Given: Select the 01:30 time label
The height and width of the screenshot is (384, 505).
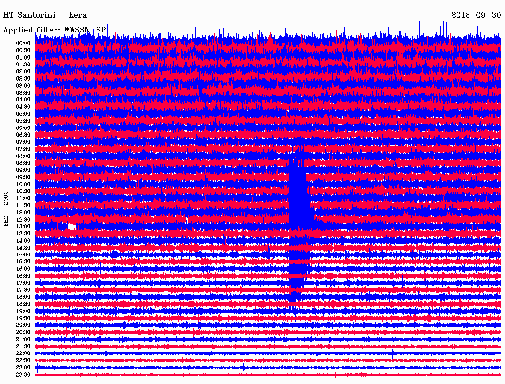Looking at the screenshot, I should (x=23, y=64).
